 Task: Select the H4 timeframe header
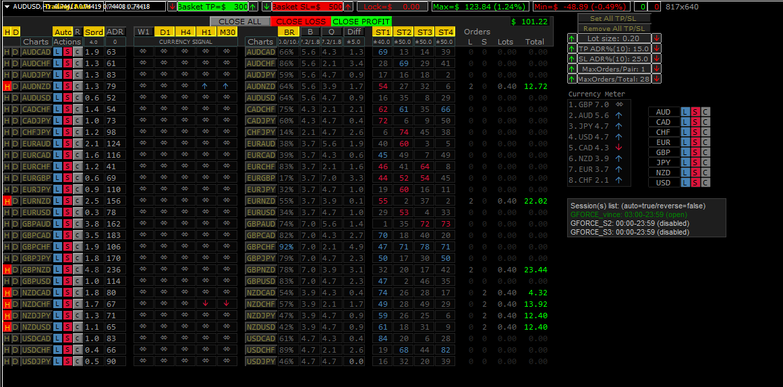pos(185,32)
